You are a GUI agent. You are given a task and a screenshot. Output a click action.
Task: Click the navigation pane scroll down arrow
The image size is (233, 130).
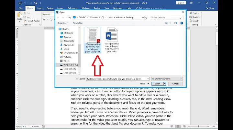[x=79, y=74]
